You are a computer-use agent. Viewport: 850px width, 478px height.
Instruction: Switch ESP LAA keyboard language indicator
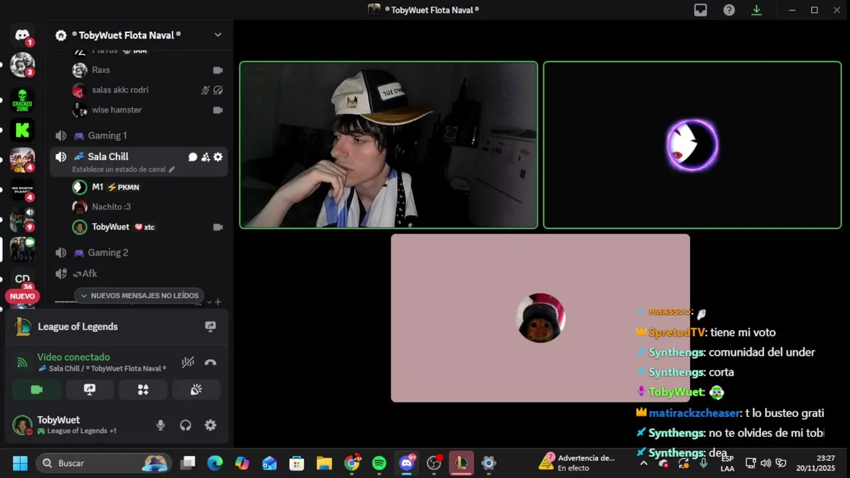(x=727, y=463)
